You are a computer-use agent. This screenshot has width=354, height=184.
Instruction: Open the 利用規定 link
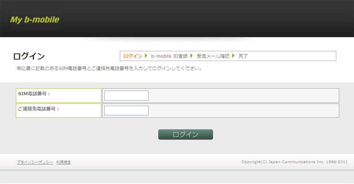[x=63, y=162]
